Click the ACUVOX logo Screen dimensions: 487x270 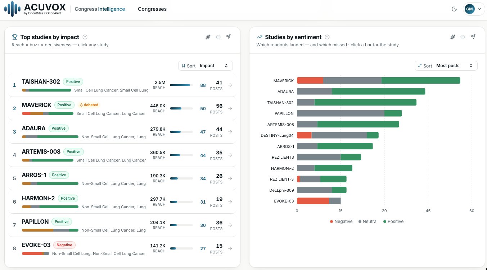click(35, 9)
